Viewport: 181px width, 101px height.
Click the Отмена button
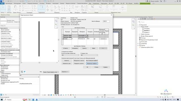(x=96, y=67)
